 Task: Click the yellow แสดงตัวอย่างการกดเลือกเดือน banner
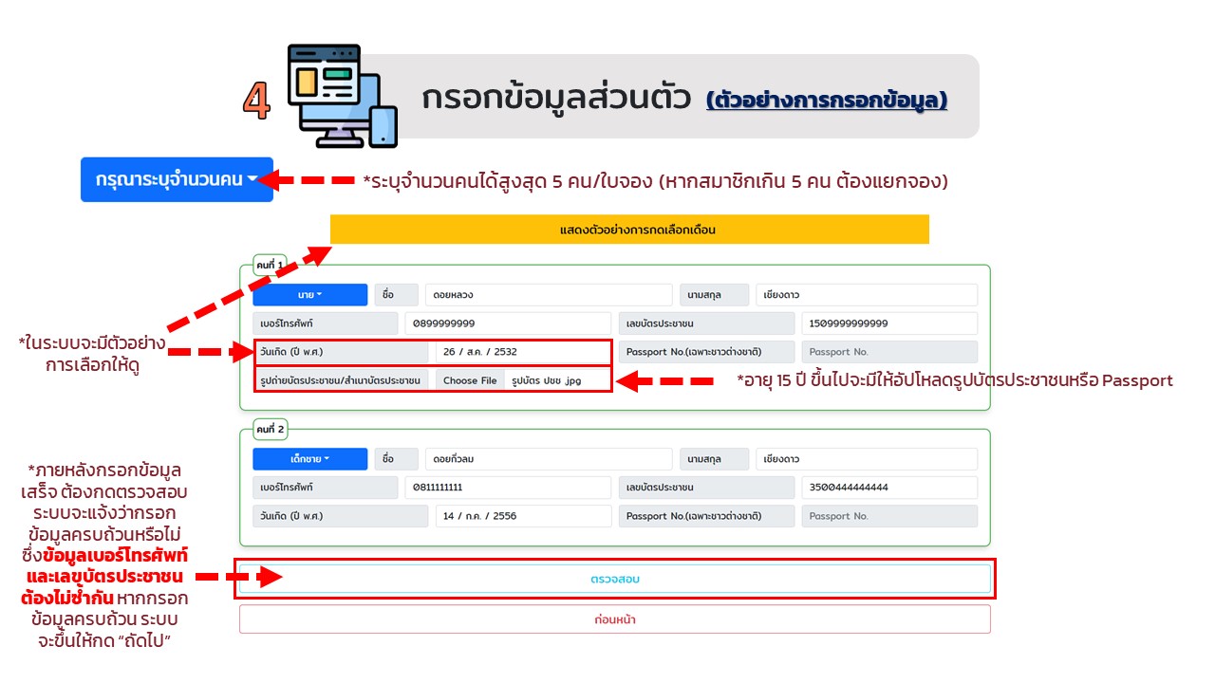(628, 230)
